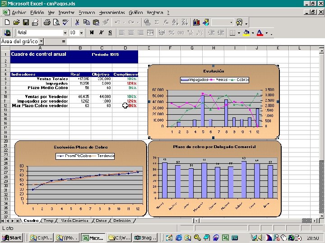Sort descending with the Z-A icon

185,22
